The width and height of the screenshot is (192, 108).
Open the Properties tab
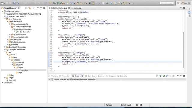[x=65, y=76]
